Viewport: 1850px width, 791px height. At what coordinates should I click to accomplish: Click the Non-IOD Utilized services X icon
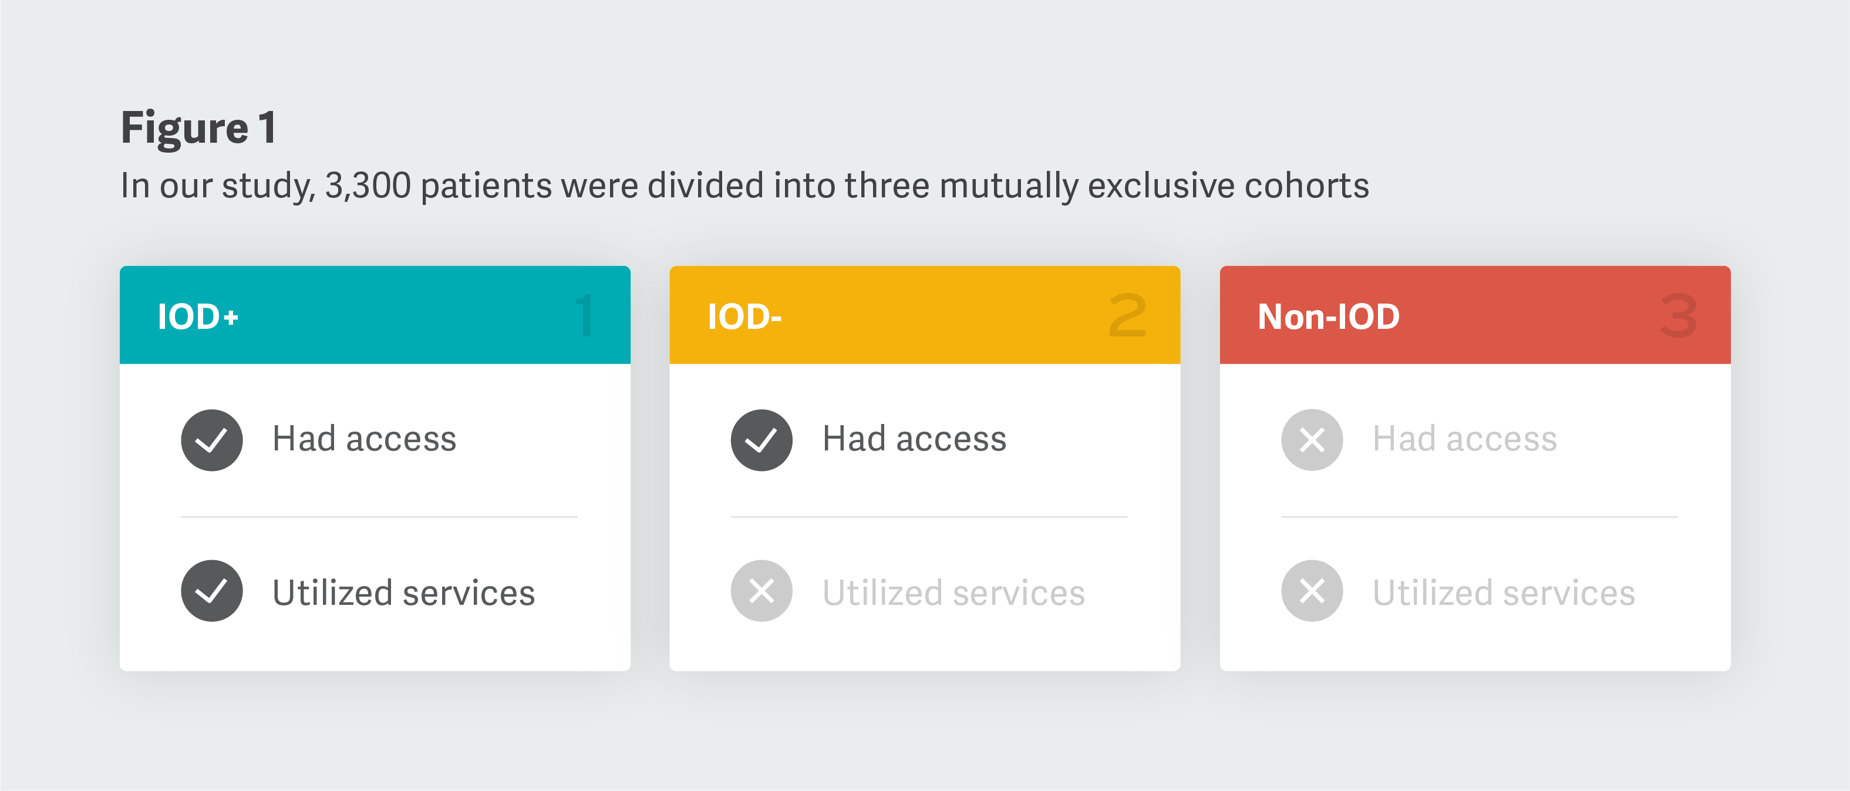[1312, 591]
